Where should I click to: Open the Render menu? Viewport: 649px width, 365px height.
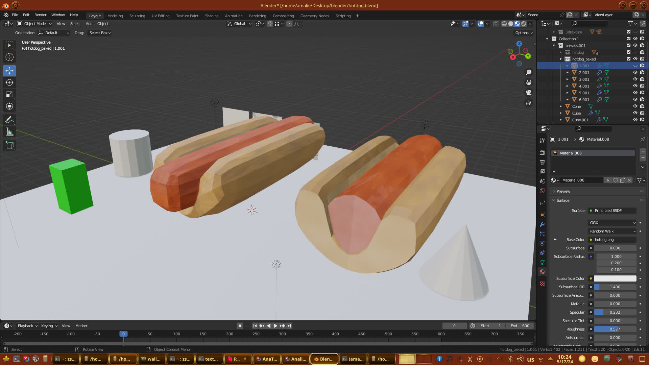[x=40, y=15]
